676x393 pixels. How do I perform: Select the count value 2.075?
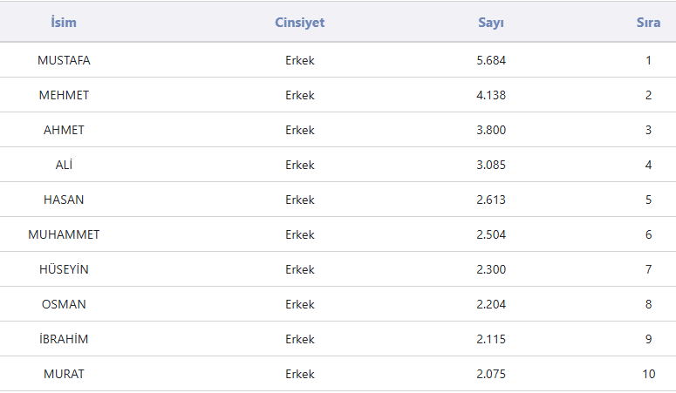coord(491,374)
